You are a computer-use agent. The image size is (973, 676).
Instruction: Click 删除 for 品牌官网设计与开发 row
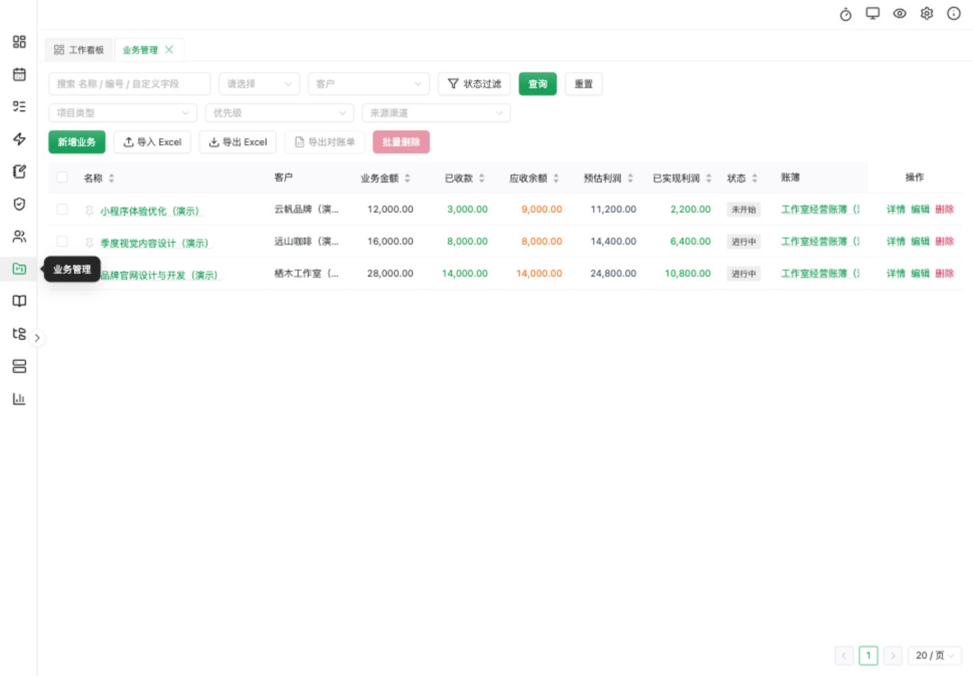[945, 273]
